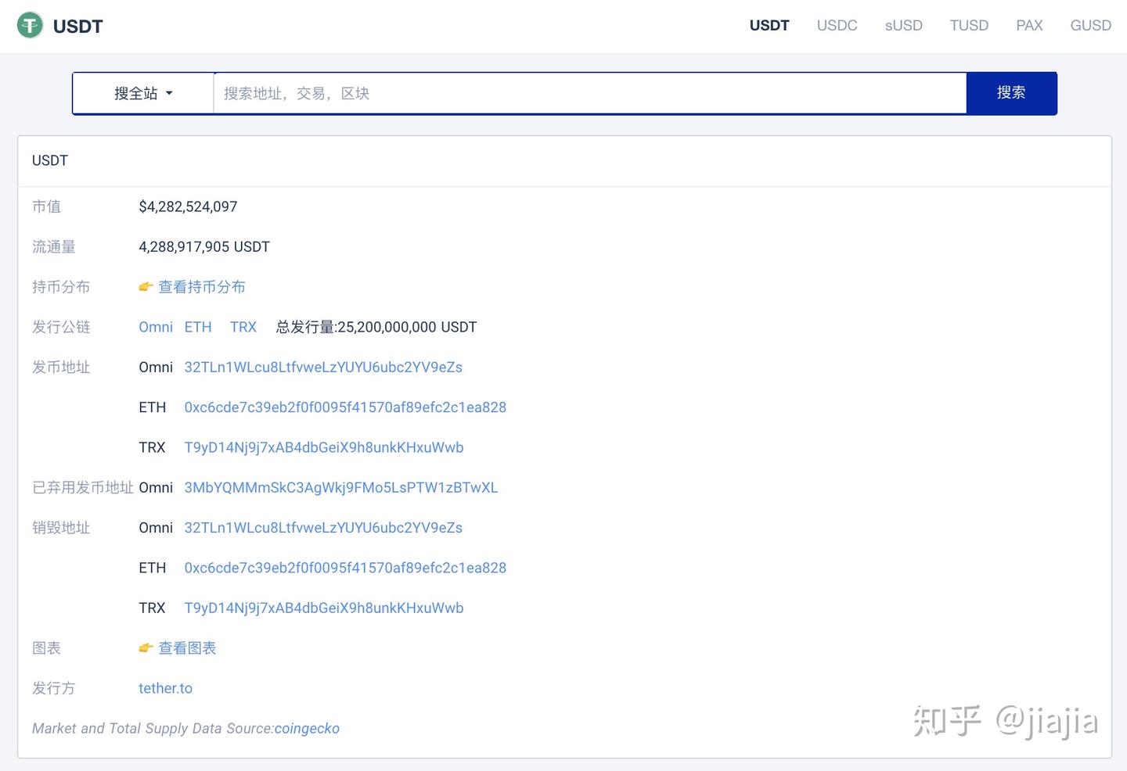Screen dimensions: 1127x771
Task: Click the 发币地址 label
Action: 61,368
